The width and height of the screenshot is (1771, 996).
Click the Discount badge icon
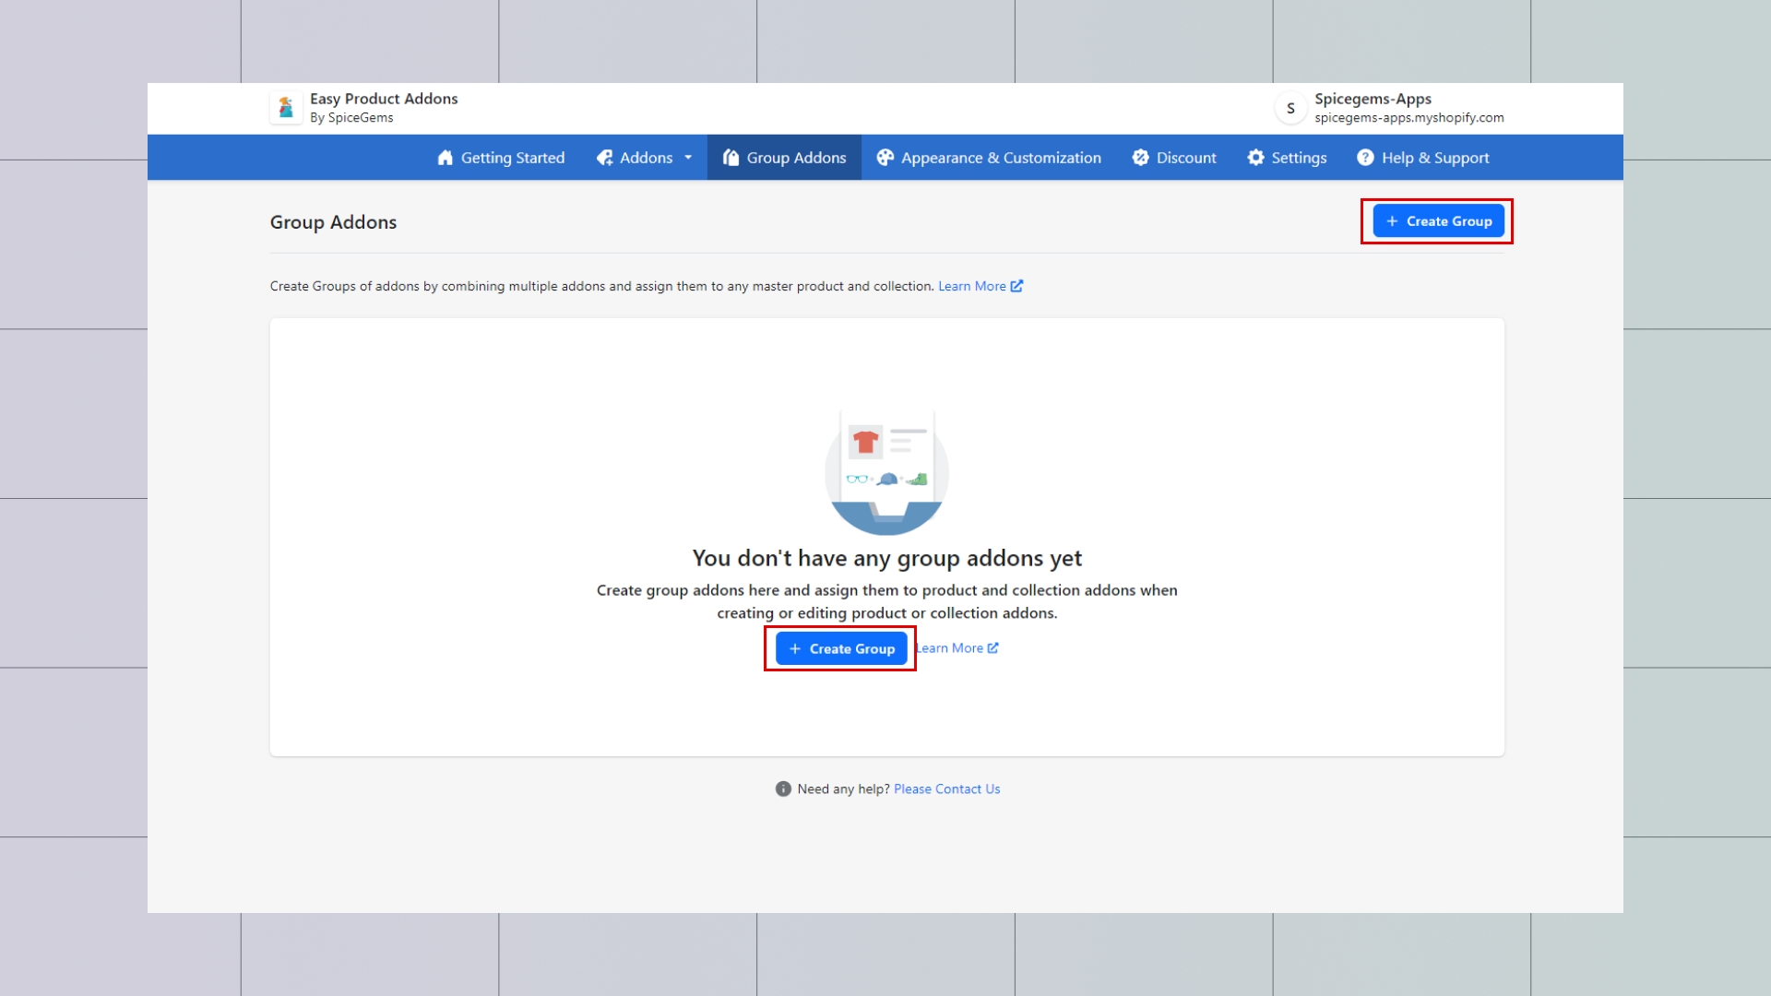click(1141, 158)
